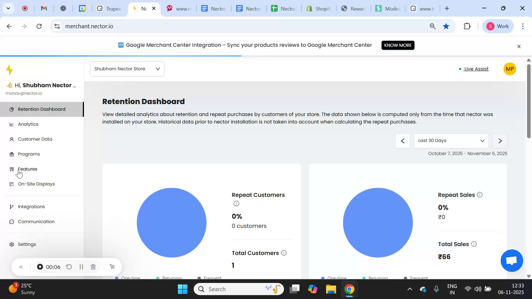The width and height of the screenshot is (532, 299).
Task: Switch to the Trupeer browser tab
Action: pos(111,8)
